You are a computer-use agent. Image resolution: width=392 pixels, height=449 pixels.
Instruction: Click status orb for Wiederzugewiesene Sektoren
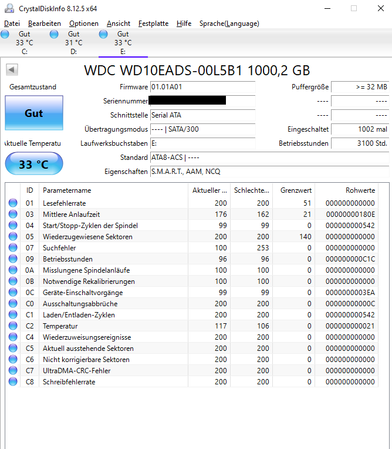click(x=13, y=236)
